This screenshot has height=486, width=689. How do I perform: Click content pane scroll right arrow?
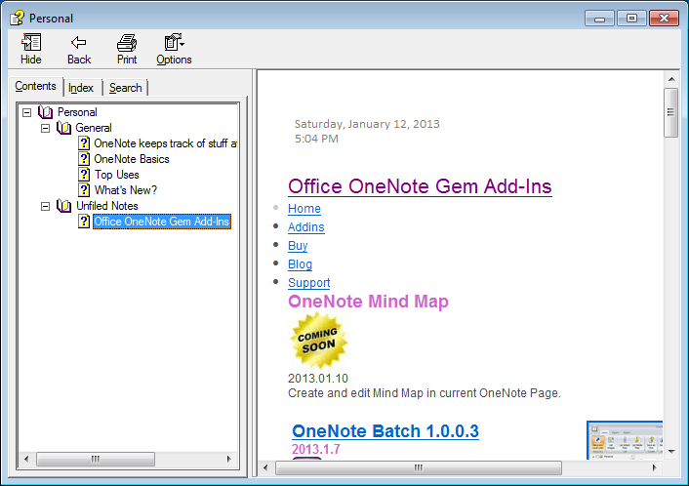coord(654,467)
